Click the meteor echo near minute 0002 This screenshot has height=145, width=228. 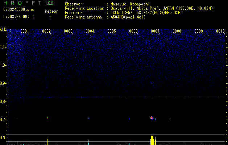coord(47,117)
